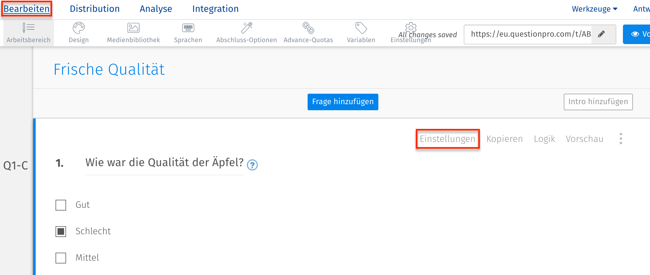Open Abschluss-Optionen via the wand icon
The height and width of the screenshot is (275, 650).
point(247,28)
